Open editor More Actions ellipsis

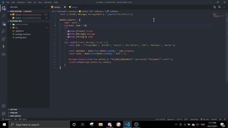[224, 7]
